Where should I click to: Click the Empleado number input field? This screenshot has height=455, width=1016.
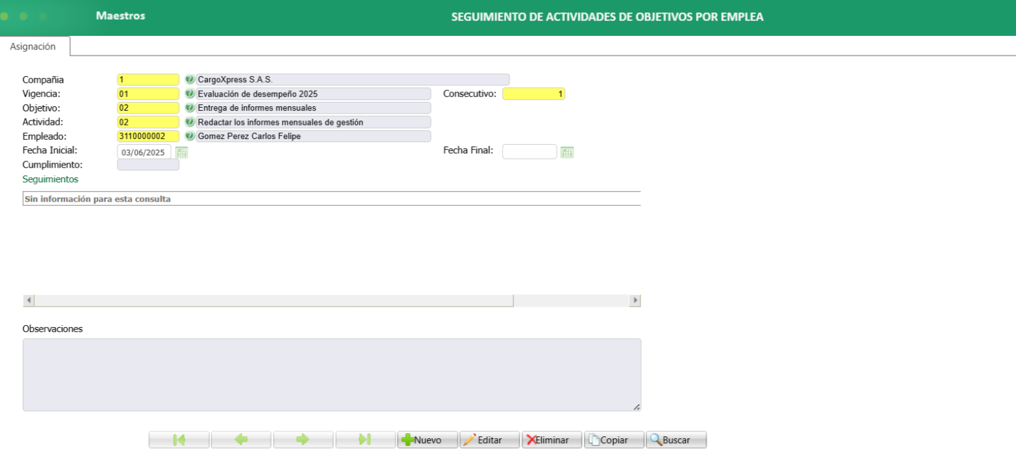tap(148, 136)
